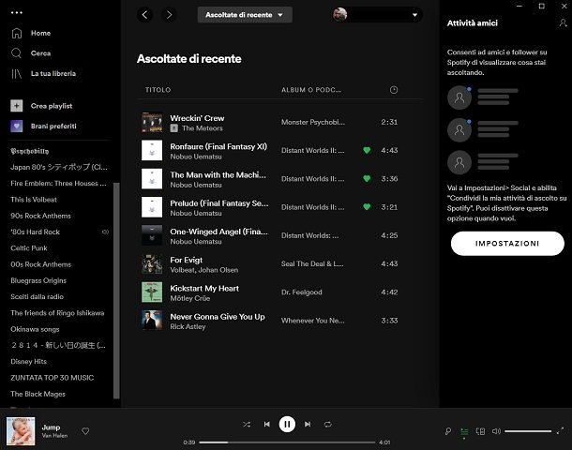Open the play queue icon
Image resolution: width=572 pixels, height=450 pixels.
tap(464, 431)
